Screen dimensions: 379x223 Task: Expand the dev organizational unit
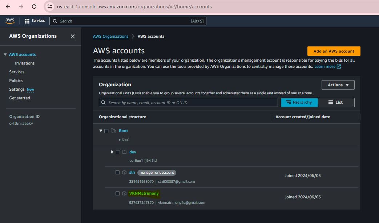click(x=112, y=152)
